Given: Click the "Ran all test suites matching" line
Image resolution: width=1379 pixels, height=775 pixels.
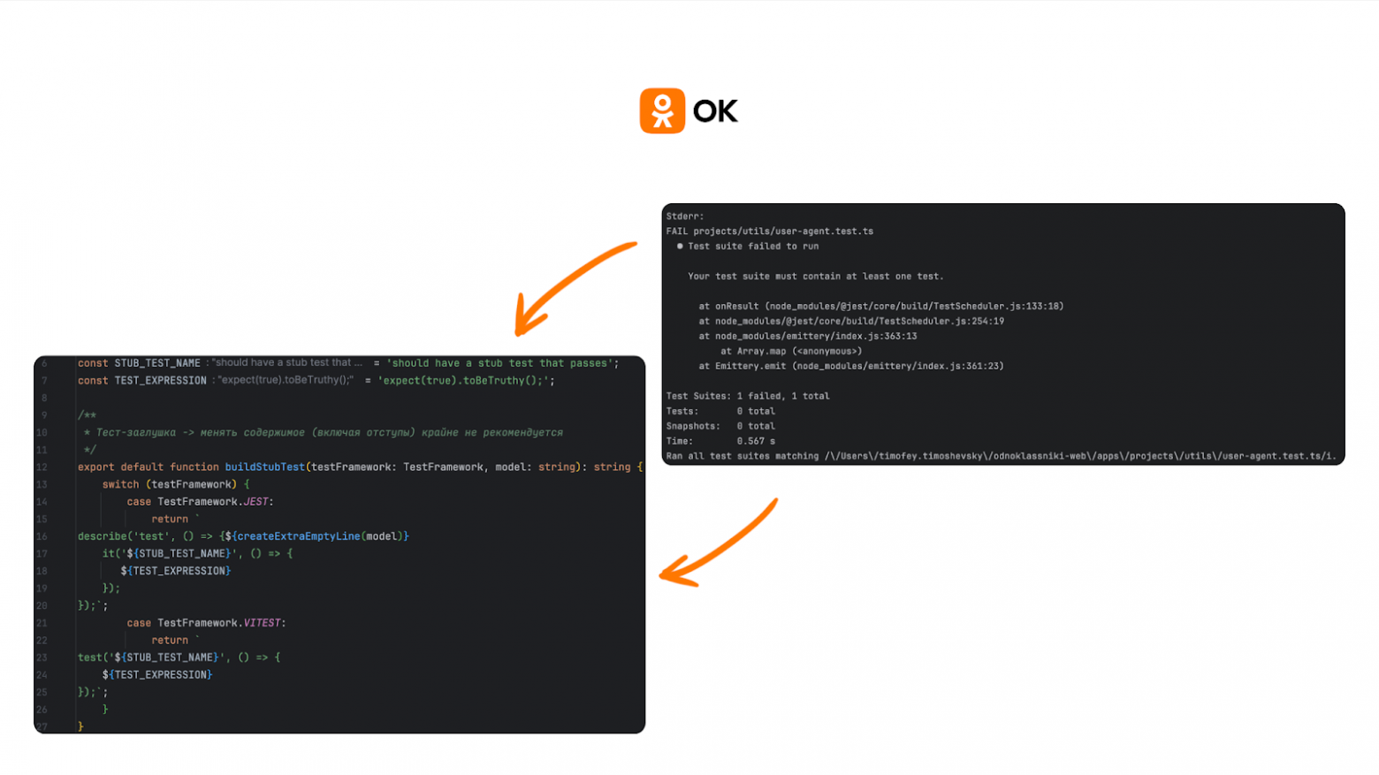Looking at the screenshot, I should (1002, 457).
